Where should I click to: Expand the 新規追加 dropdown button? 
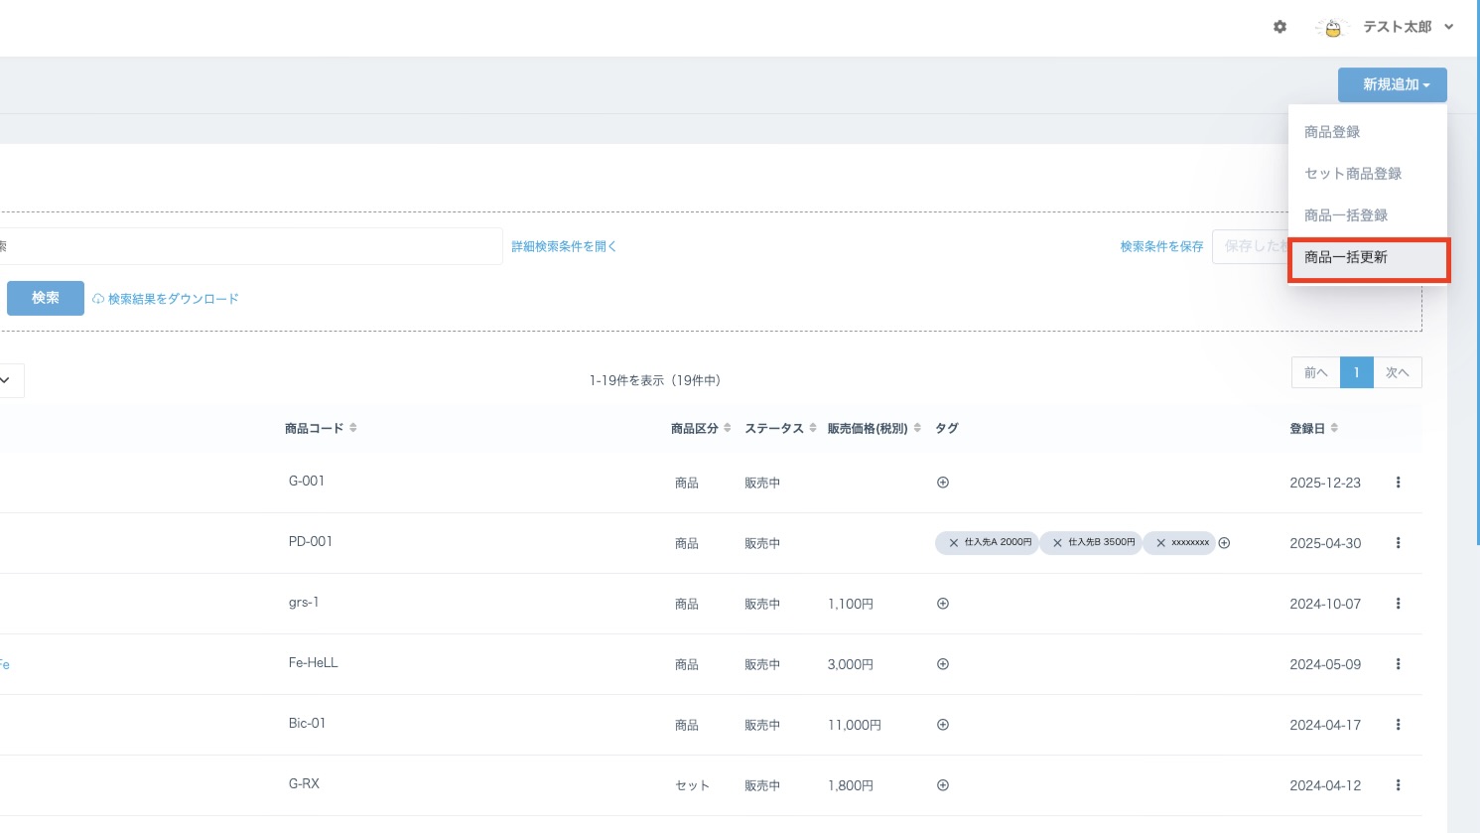pos(1392,85)
